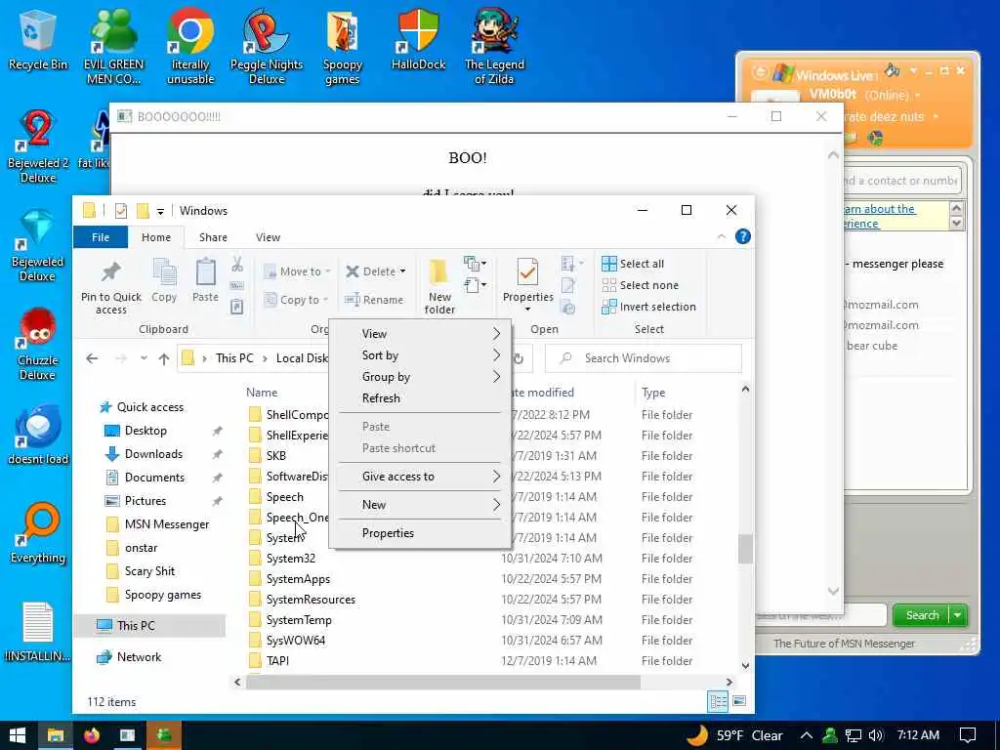
Task: Open EVIL GREEN MEN desktop shortcut
Action: 113,47
